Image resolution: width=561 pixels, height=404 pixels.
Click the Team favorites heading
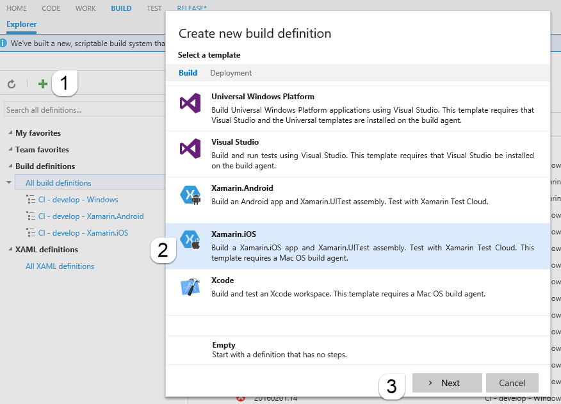[x=42, y=150]
